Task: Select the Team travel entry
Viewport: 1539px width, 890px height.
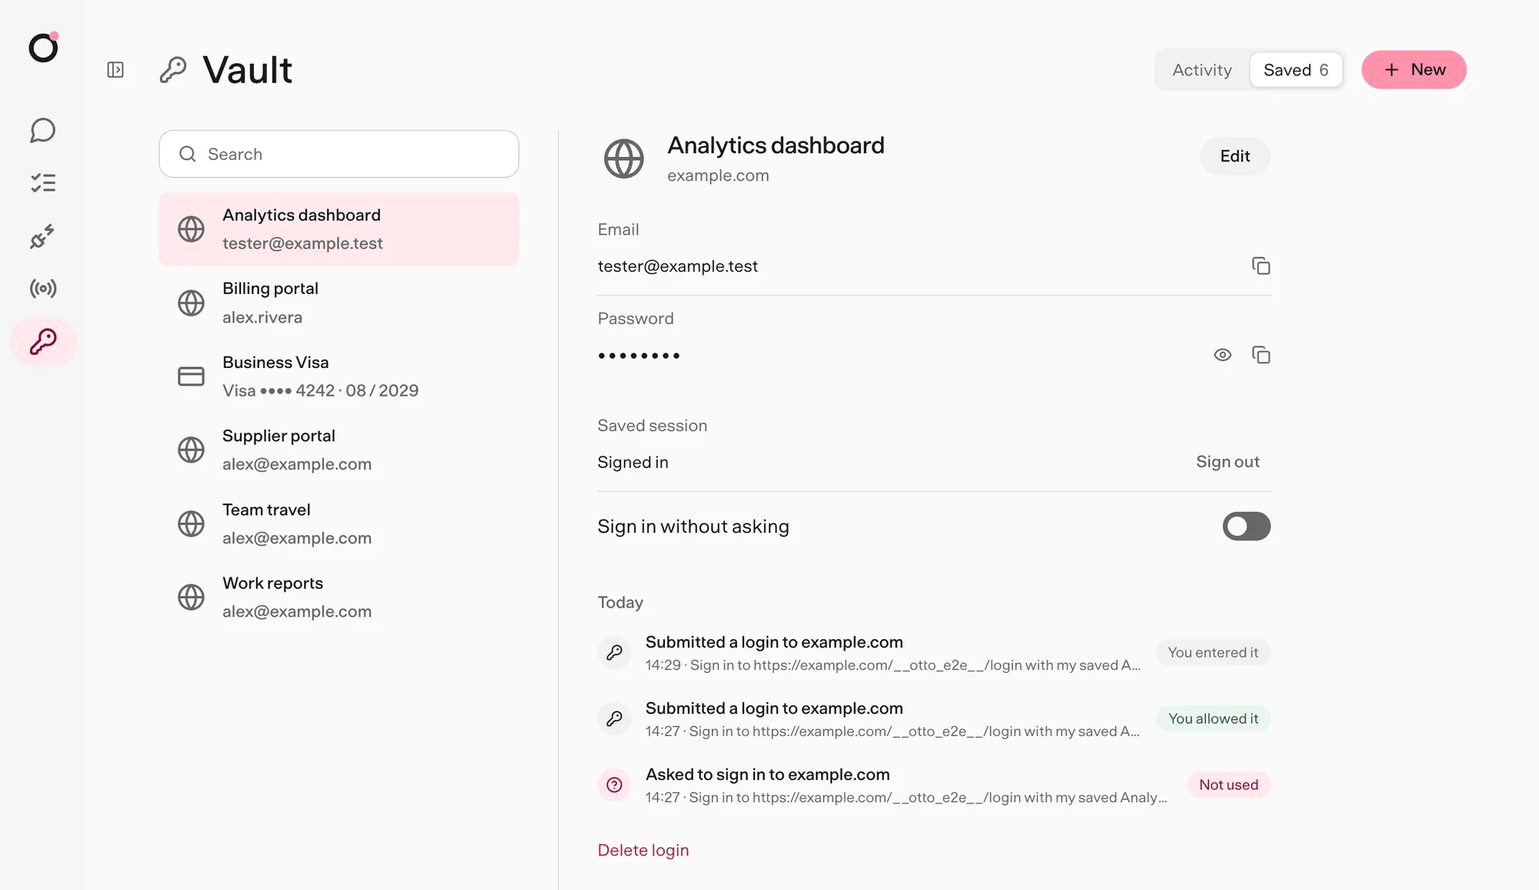Action: pos(339,524)
